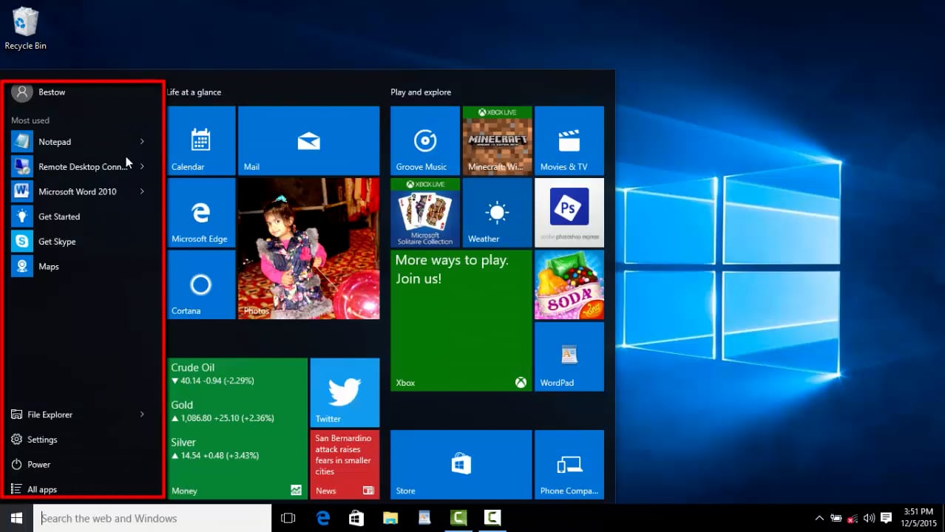Click the Power button

[x=38, y=465]
